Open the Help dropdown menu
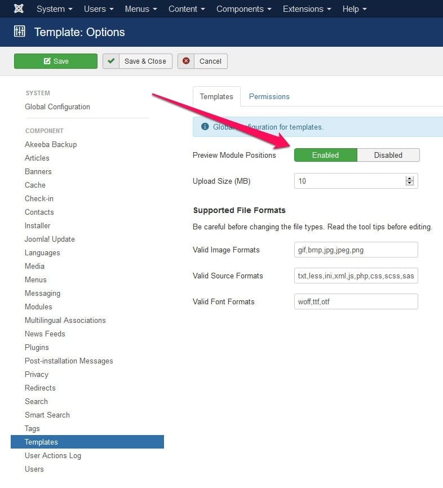443x488 pixels. [355, 8]
